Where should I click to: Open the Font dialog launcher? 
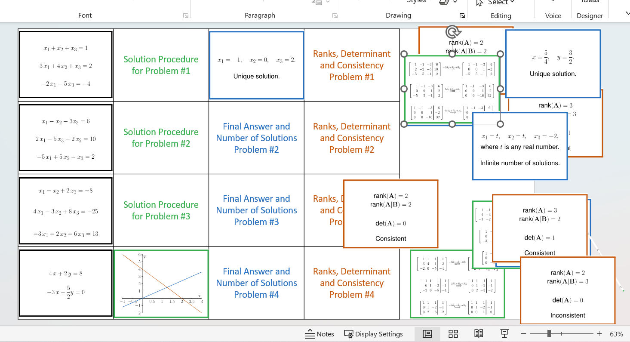tap(185, 15)
